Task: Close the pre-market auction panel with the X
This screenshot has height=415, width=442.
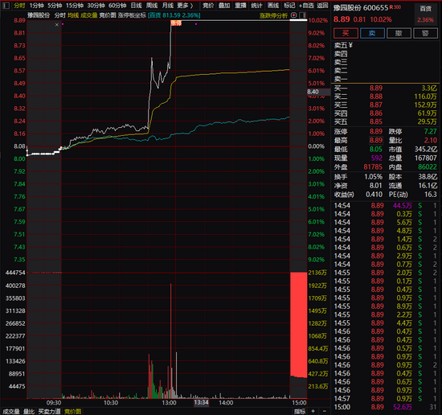Action: pyautogui.click(x=57, y=25)
